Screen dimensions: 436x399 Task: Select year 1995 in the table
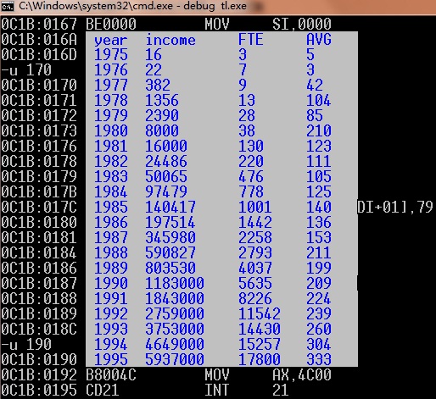[x=111, y=359]
